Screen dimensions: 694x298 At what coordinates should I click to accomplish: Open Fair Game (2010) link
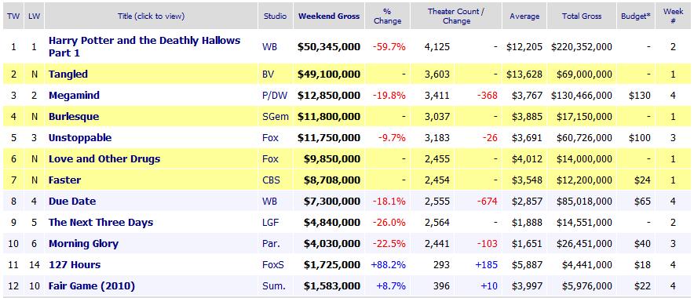92,286
